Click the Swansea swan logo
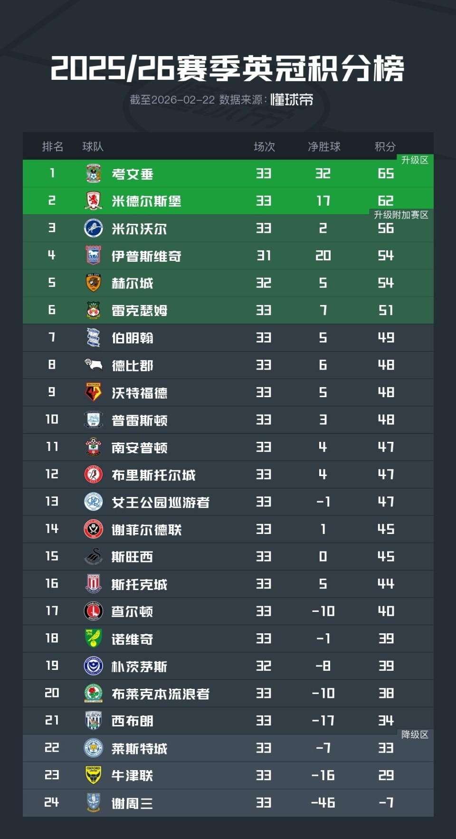Screen dimensions: 456x839 tap(94, 556)
